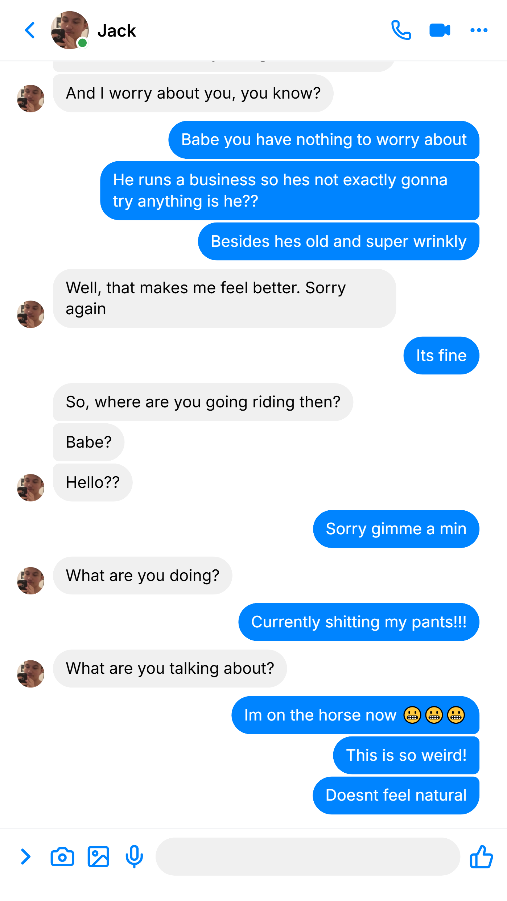Tap the "Doesnt feel natural" bubble
The height and width of the screenshot is (901, 507).
click(396, 796)
